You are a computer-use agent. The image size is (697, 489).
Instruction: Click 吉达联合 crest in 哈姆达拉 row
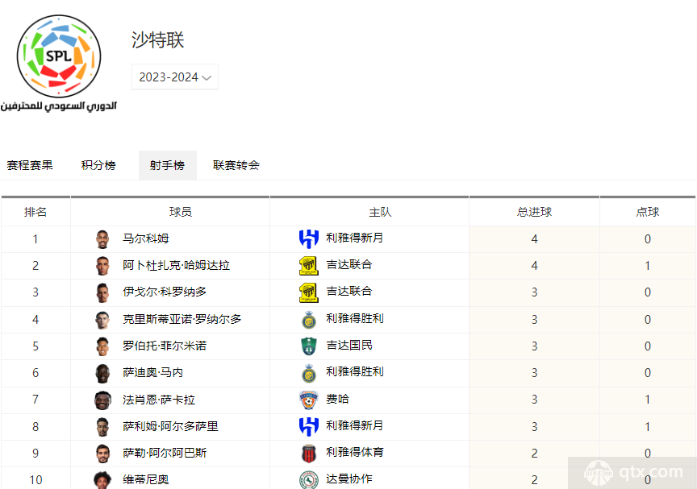308,266
